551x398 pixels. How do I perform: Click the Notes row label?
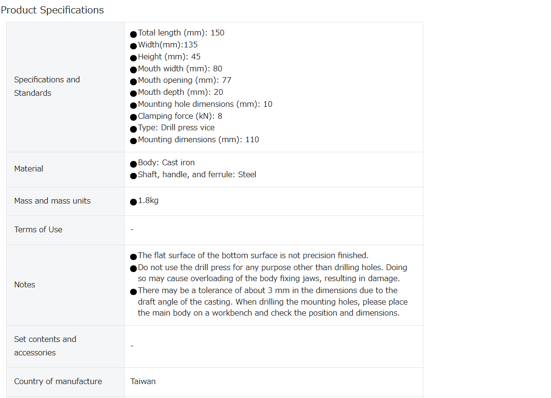(x=24, y=284)
